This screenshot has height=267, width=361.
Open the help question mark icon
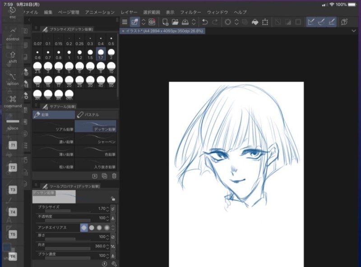[x=345, y=22]
